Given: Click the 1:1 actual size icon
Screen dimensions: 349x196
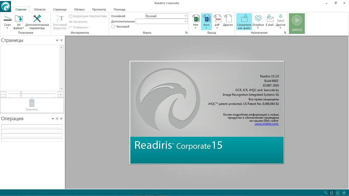Looking at the screenshot, I should click(x=344, y=193).
